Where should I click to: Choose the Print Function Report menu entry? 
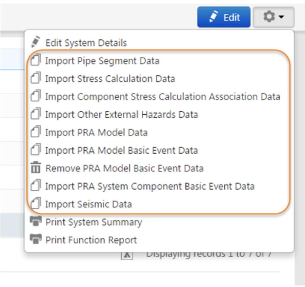(91, 240)
